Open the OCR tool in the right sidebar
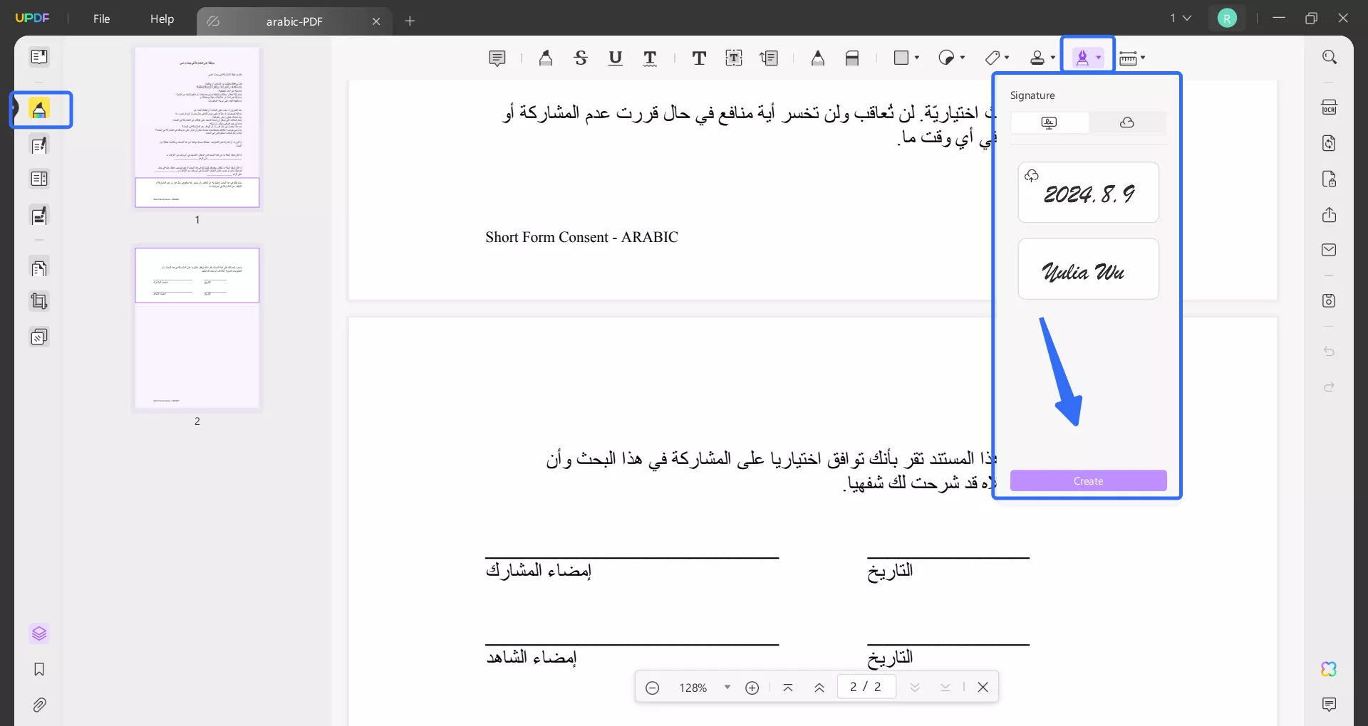 (x=1330, y=107)
